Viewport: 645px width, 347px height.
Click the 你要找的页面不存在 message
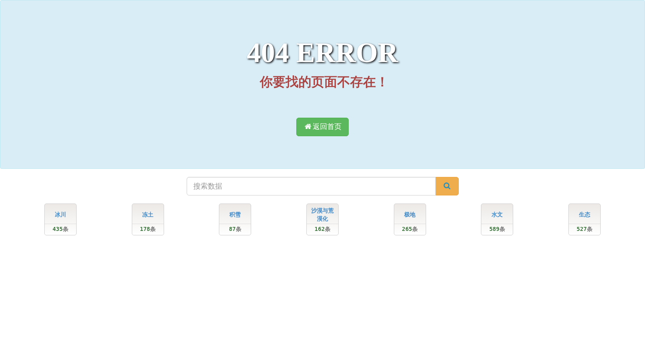(x=322, y=82)
